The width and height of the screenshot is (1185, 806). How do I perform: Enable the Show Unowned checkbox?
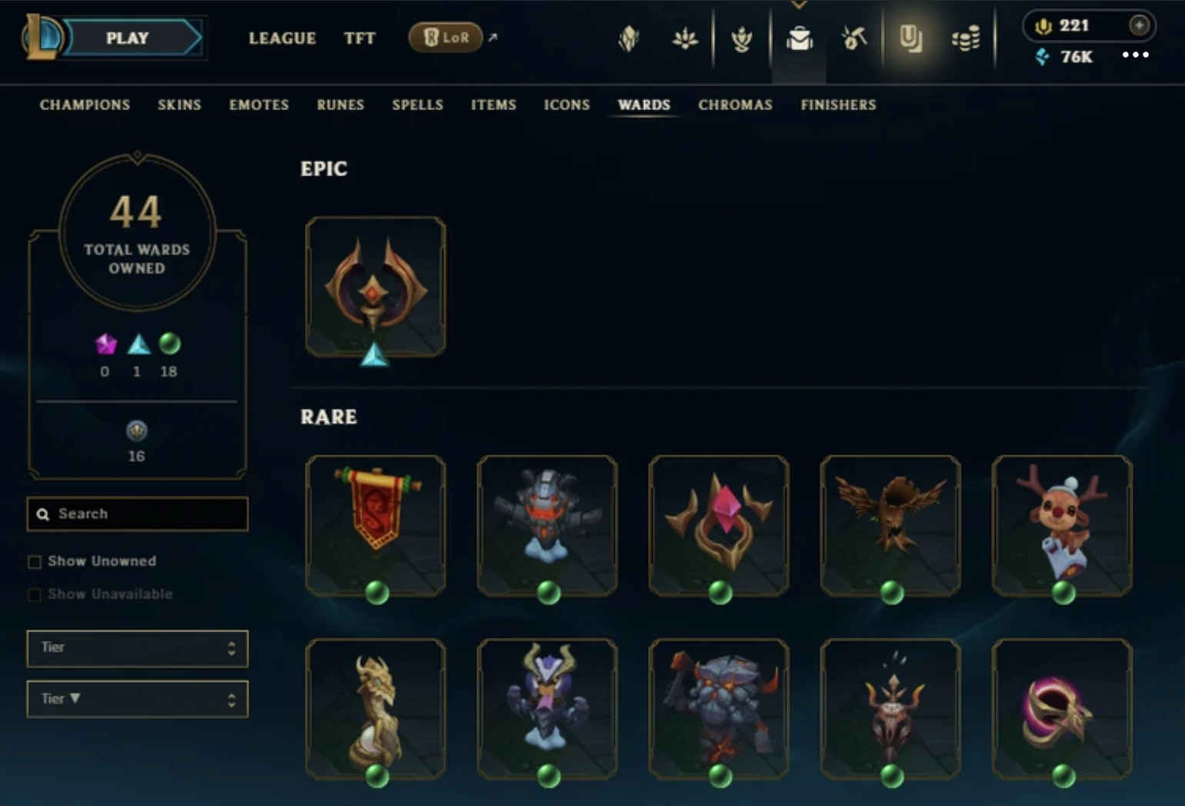pos(35,561)
